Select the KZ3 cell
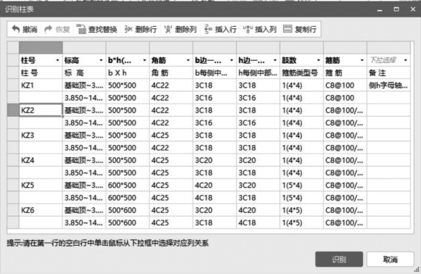Image resolution: width=421 pixels, height=274 pixels. [x=41, y=135]
